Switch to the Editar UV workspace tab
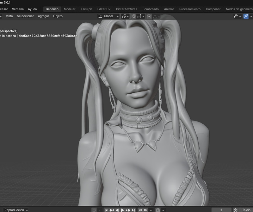The width and height of the screenshot is (253, 212). pyautogui.click(x=104, y=9)
